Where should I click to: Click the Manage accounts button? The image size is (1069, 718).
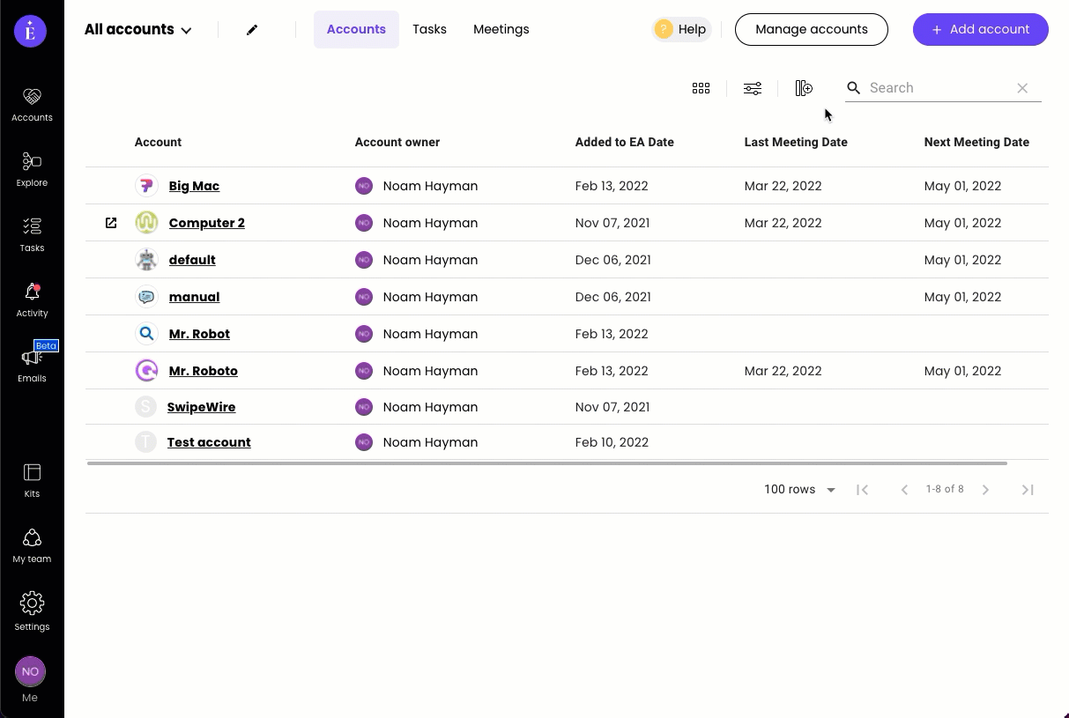[x=811, y=29]
